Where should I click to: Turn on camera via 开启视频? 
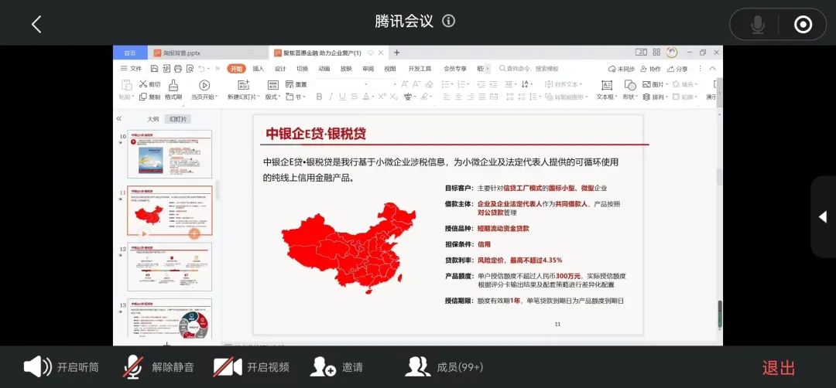pyautogui.click(x=251, y=366)
